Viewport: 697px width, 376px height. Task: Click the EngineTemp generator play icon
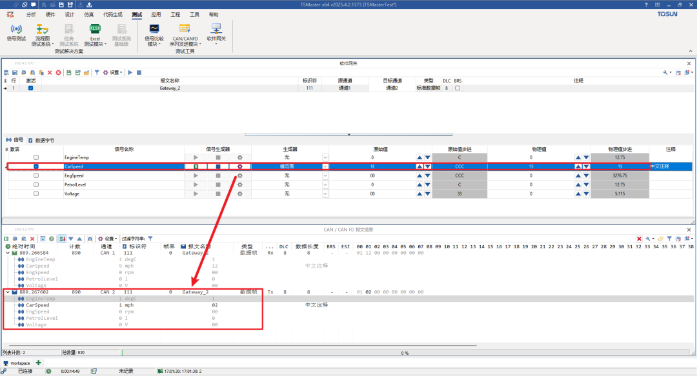pos(196,157)
